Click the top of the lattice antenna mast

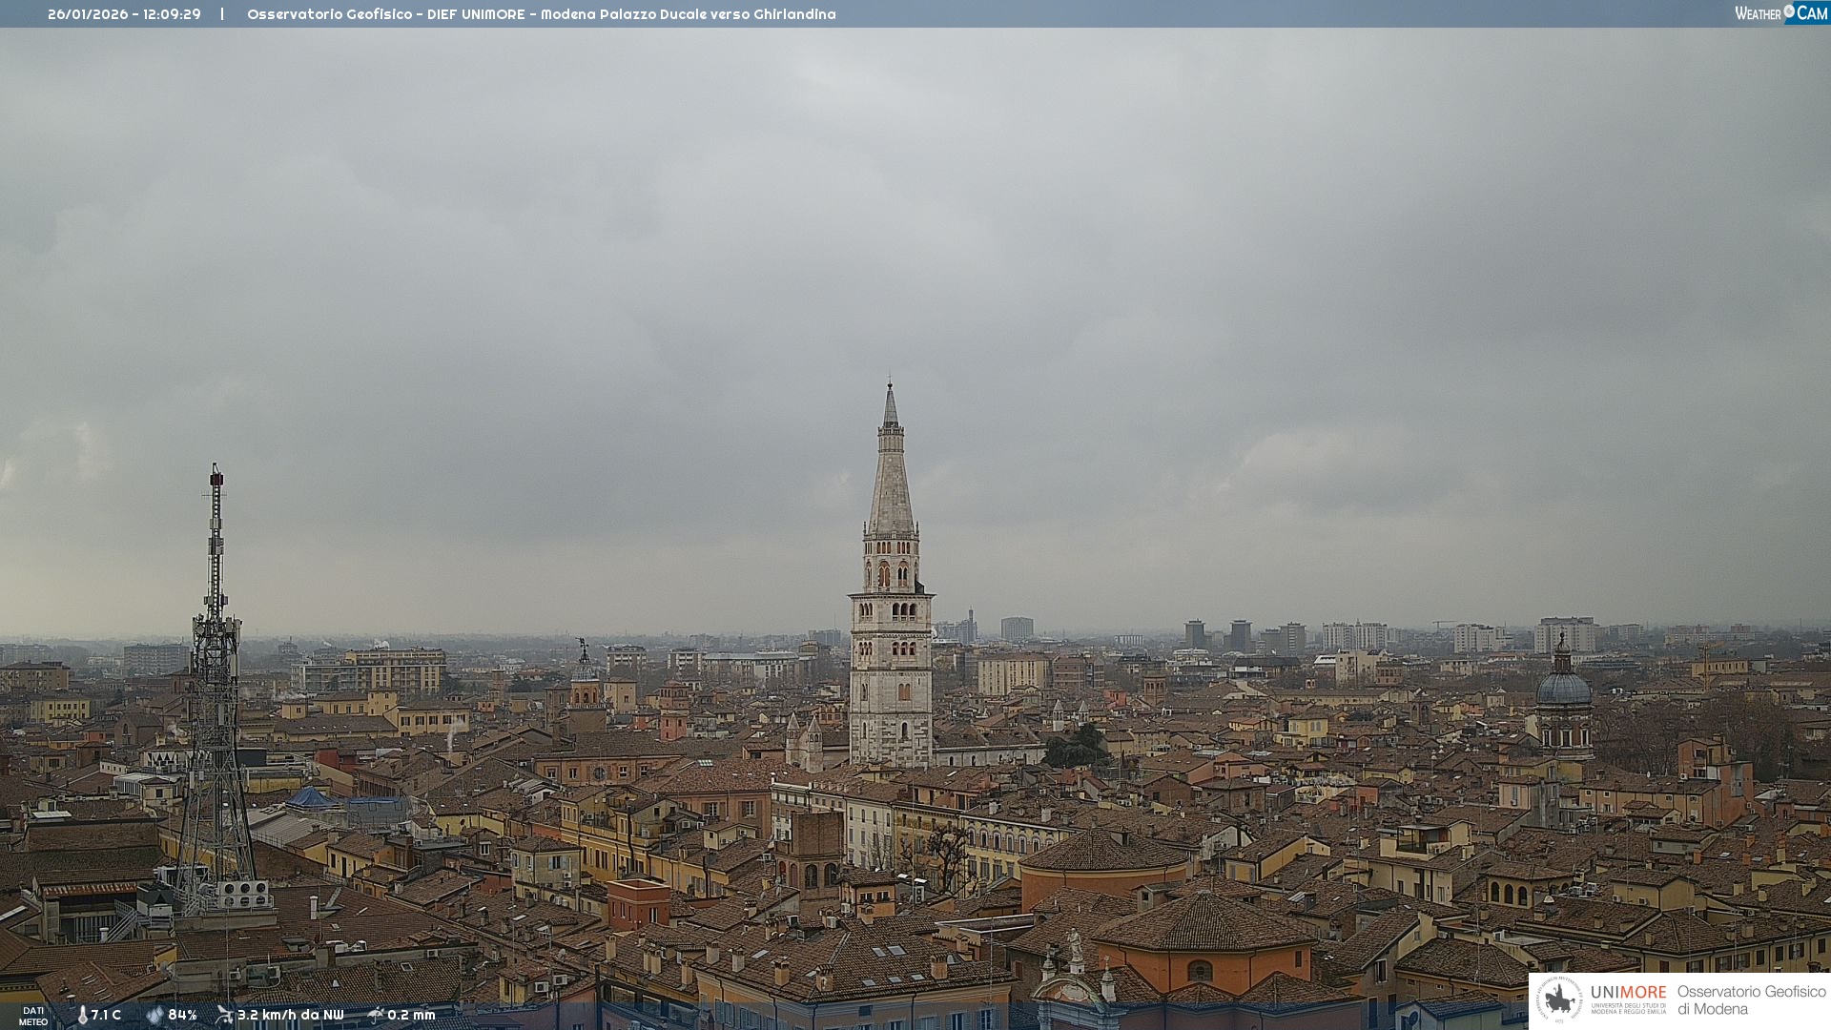pyautogui.click(x=216, y=470)
